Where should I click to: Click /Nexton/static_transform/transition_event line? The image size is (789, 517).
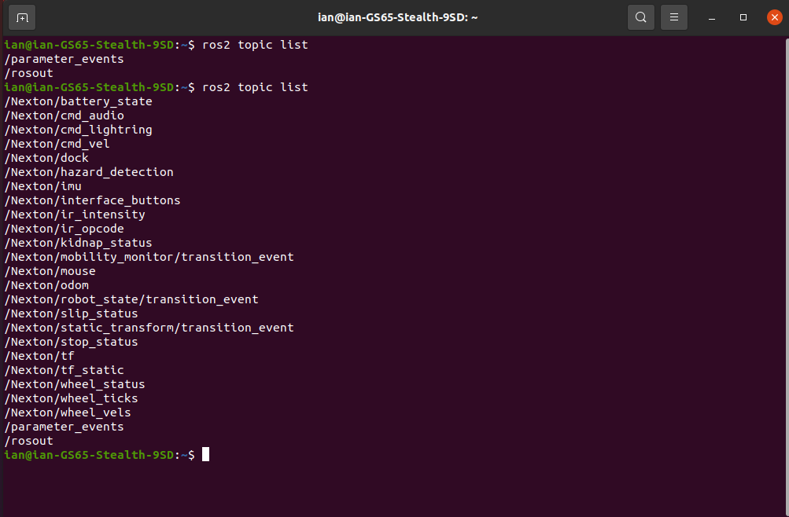click(x=149, y=328)
